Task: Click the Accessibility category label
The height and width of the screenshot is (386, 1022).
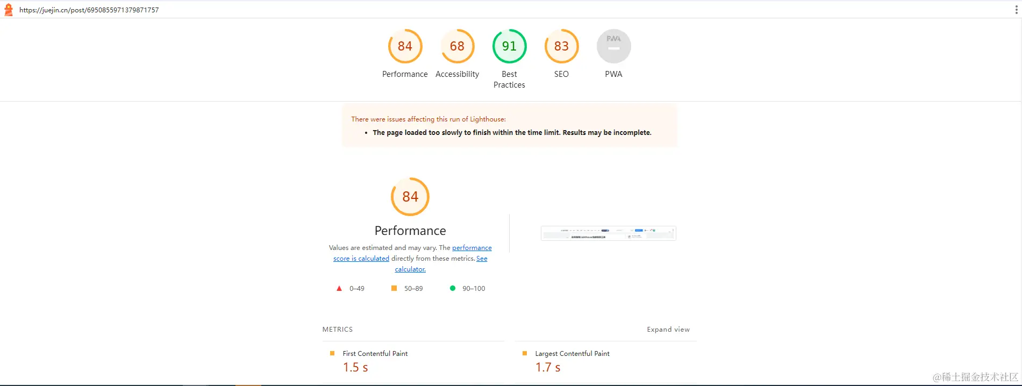Action: [x=457, y=74]
